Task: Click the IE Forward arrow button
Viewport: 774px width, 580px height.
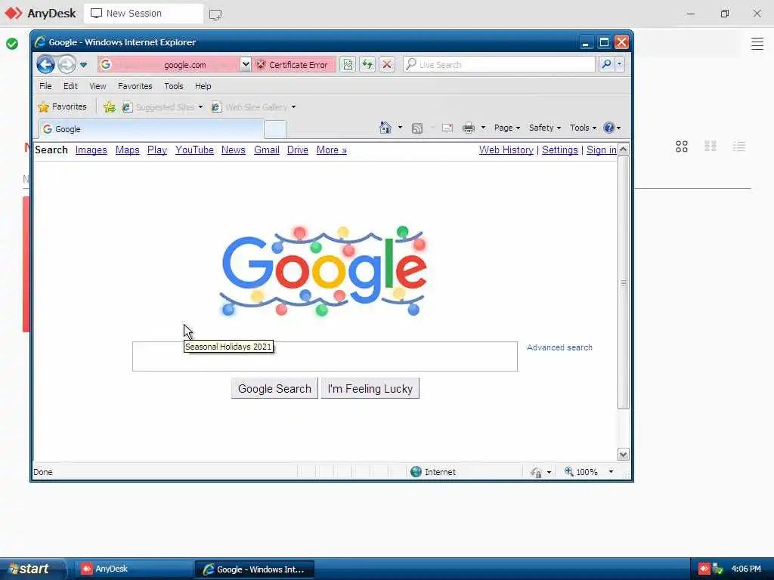Action: pyautogui.click(x=67, y=65)
